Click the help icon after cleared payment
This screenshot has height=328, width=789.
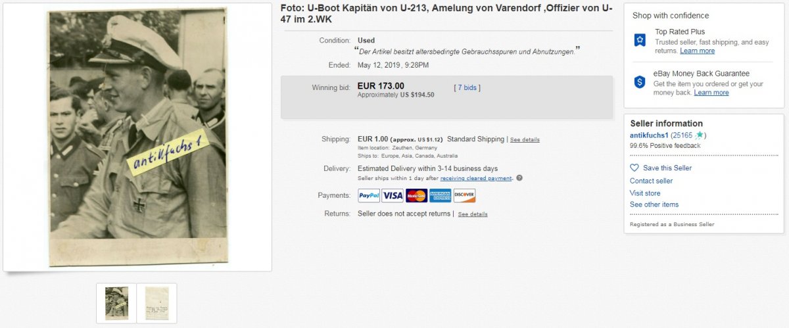[x=519, y=178]
